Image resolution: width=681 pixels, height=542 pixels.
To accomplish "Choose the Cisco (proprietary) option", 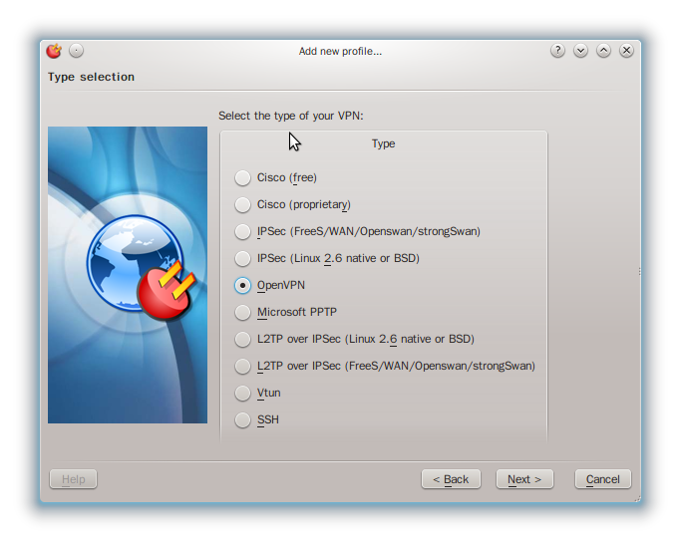I will tap(243, 205).
